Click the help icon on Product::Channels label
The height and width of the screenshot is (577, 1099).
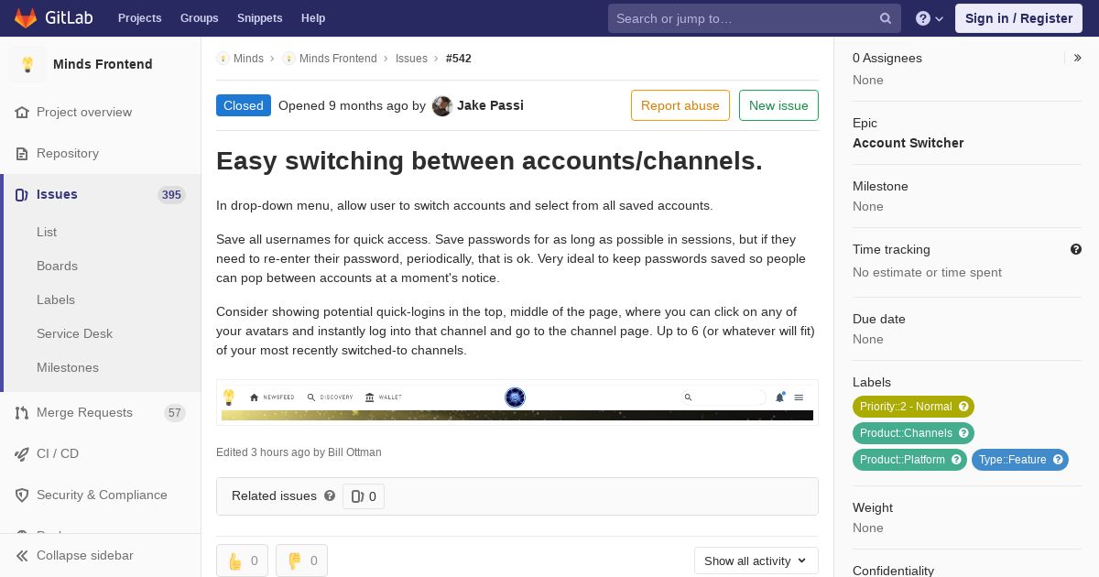click(963, 433)
